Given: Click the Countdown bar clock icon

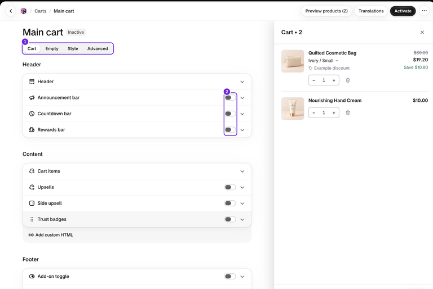Looking at the screenshot, I should [x=32, y=114].
